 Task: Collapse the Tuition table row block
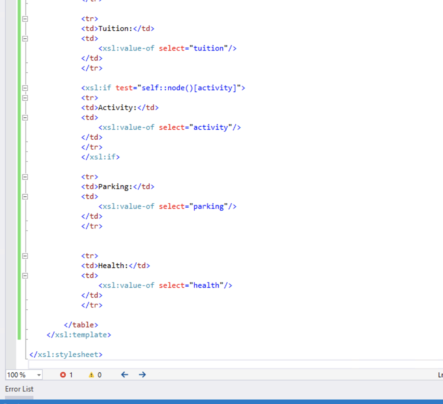pyautogui.click(x=25, y=19)
